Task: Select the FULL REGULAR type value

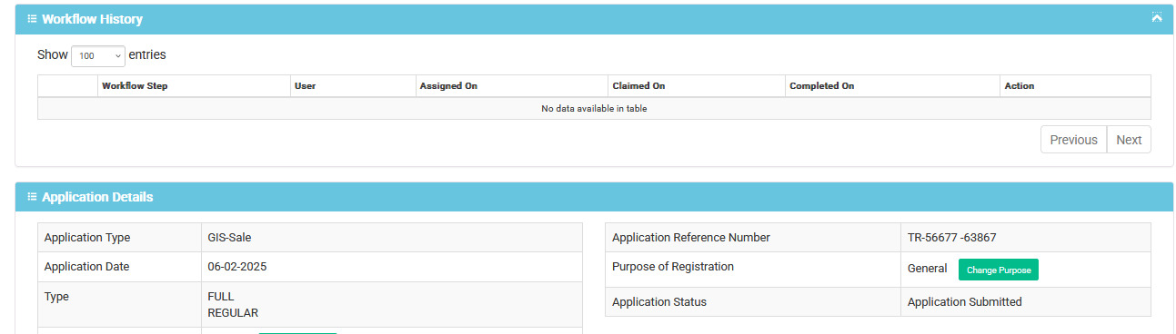Action: 233,305
